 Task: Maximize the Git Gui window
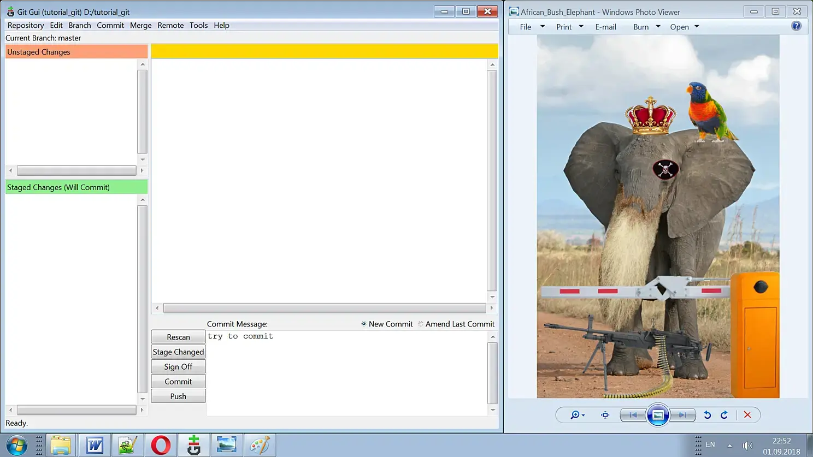click(466, 11)
